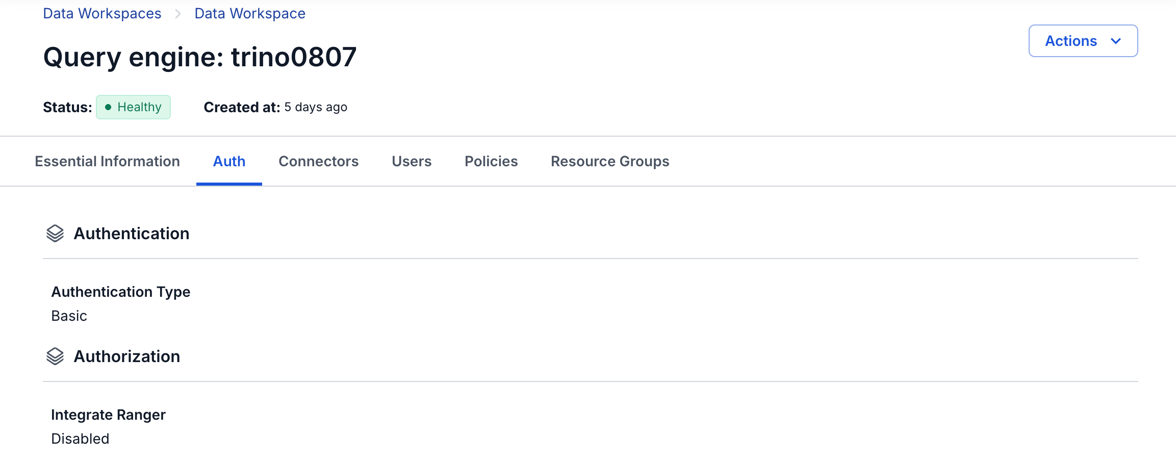Click the 'Status:' label

pos(67,107)
